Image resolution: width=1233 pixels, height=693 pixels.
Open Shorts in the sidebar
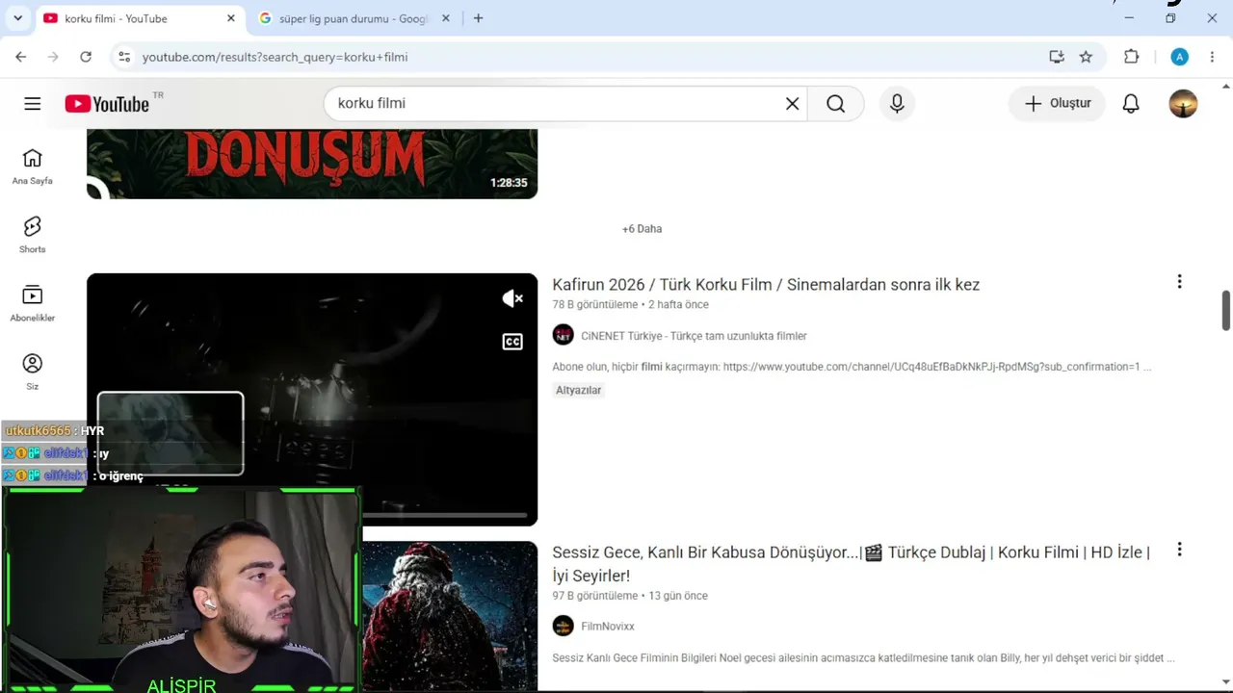click(x=33, y=235)
